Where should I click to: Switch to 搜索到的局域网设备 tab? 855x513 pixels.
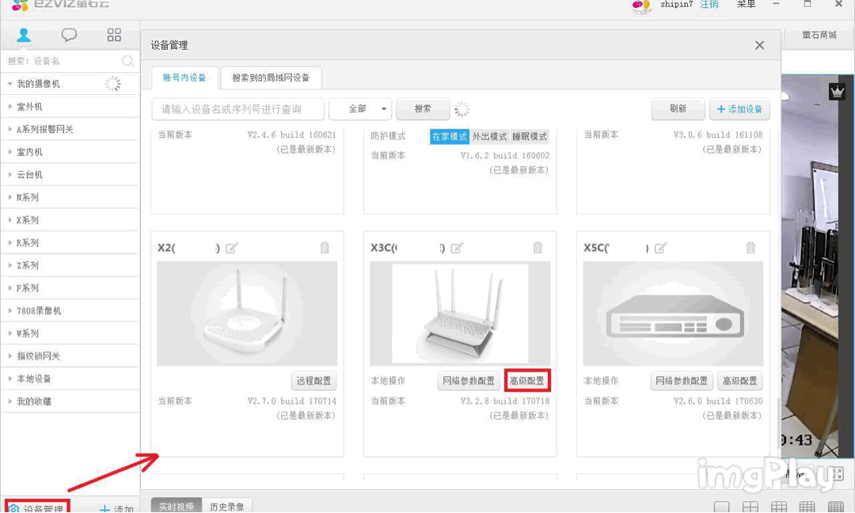[x=270, y=78]
